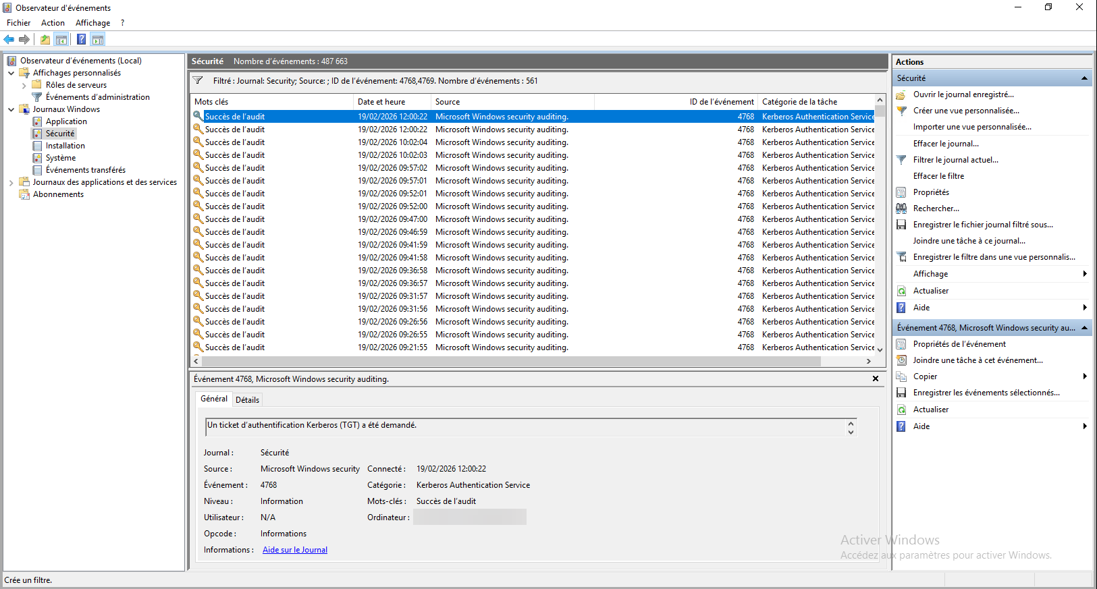Open the Application log
The height and width of the screenshot is (589, 1097).
(66, 121)
